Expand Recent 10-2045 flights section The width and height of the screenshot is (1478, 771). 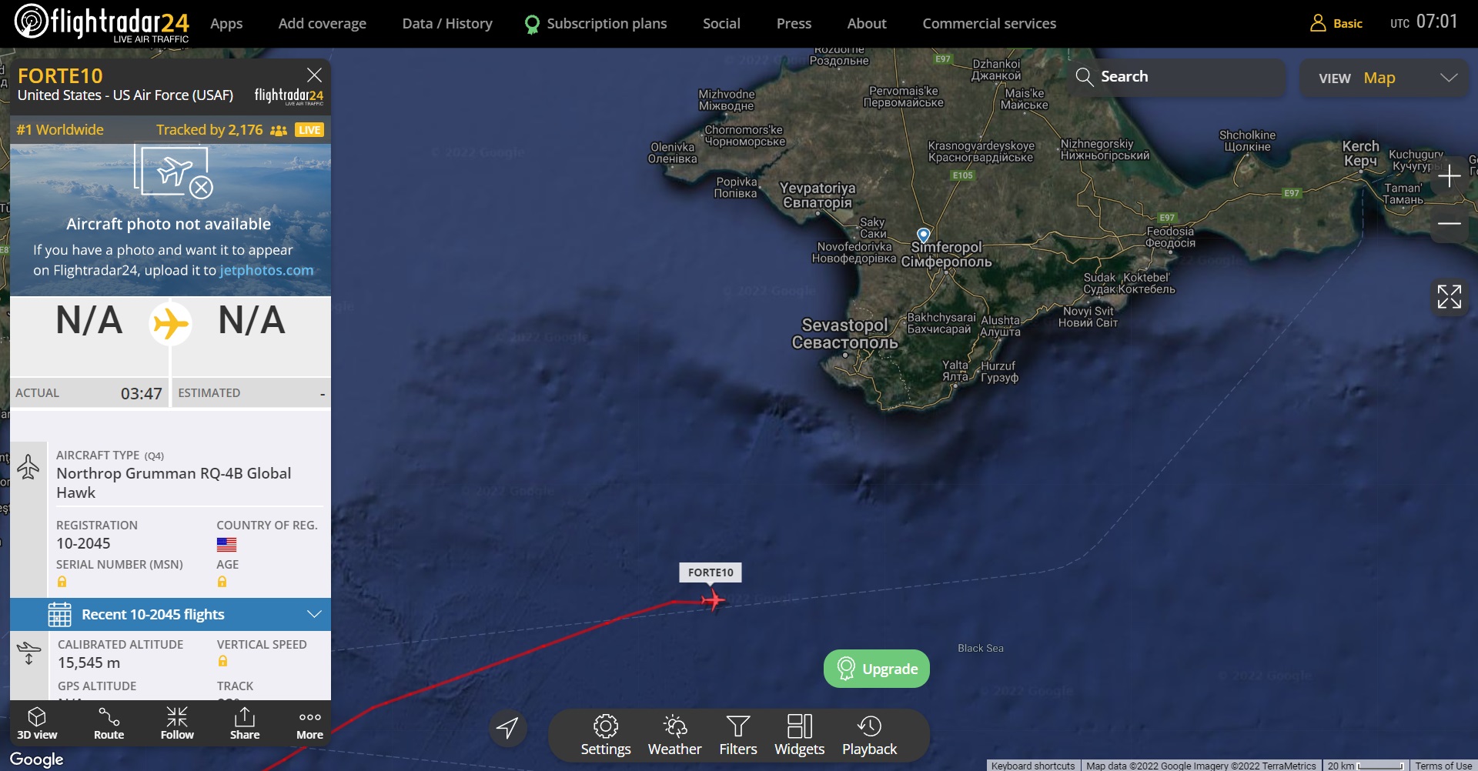tap(170, 614)
